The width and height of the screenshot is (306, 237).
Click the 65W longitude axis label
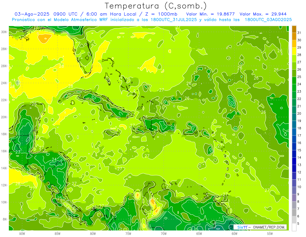[x=199, y=234]
